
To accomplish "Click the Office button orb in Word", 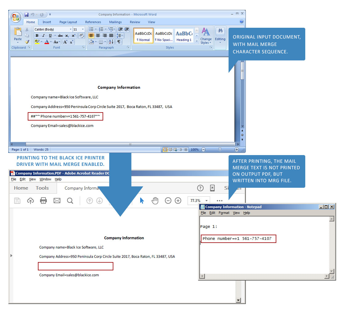I will [16, 17].
